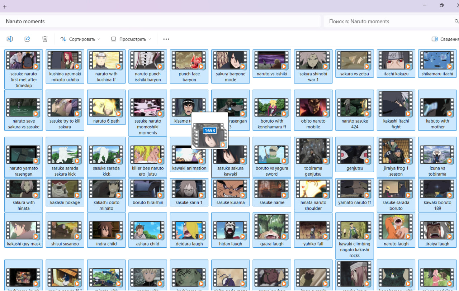Select the naruto 6 path video
Image resolution: width=459 pixels, height=291 pixels.
(107, 107)
